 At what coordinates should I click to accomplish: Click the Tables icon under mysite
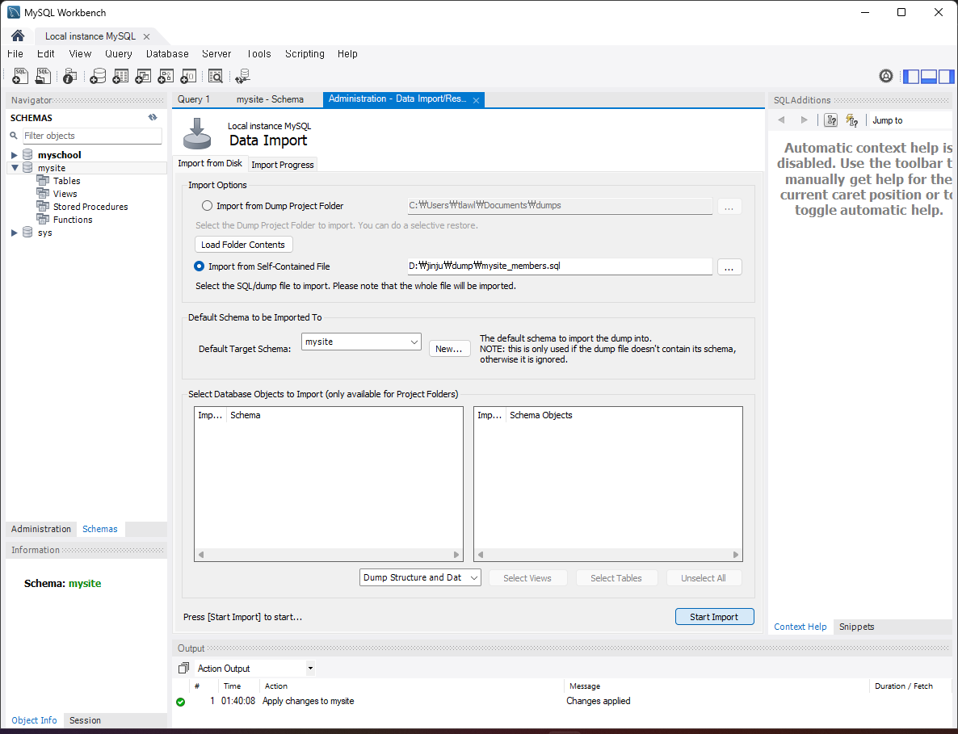[x=43, y=180]
